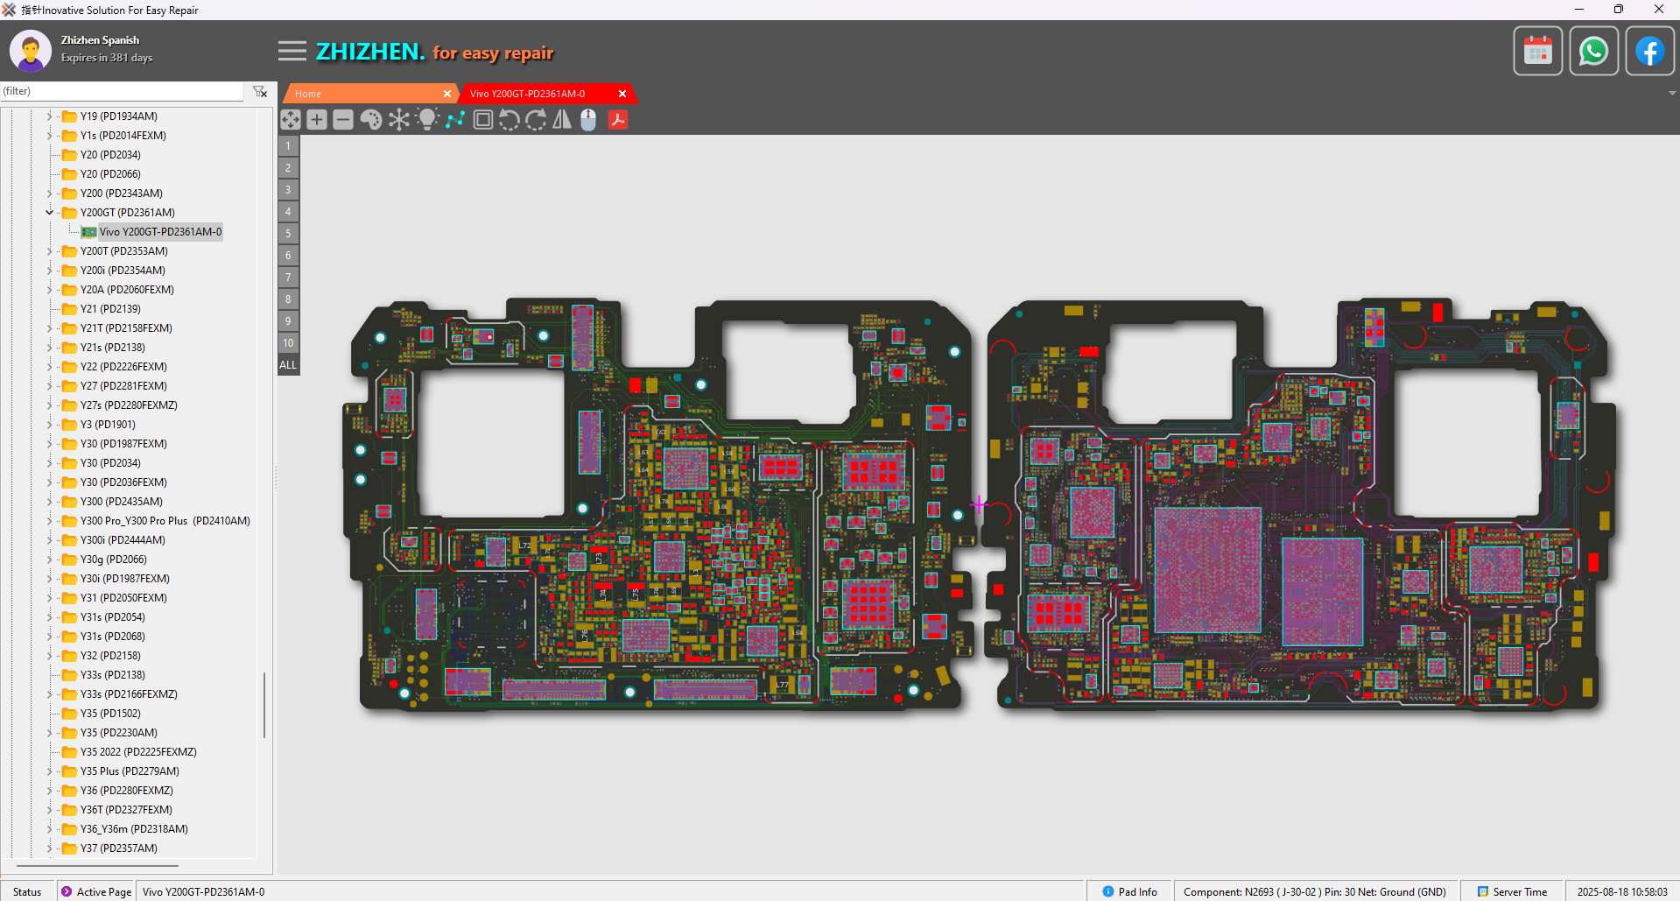This screenshot has width=1680, height=901.
Task: Select Vivo Y200GT-PD2361AM-0 file in tree
Action: click(160, 232)
